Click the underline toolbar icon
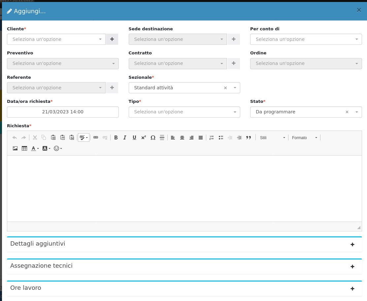Image resolution: width=367 pixels, height=301 pixels. point(134,137)
